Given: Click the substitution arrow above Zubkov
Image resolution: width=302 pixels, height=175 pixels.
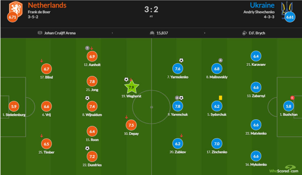Looking at the screenshot, I should coord(181,136).
